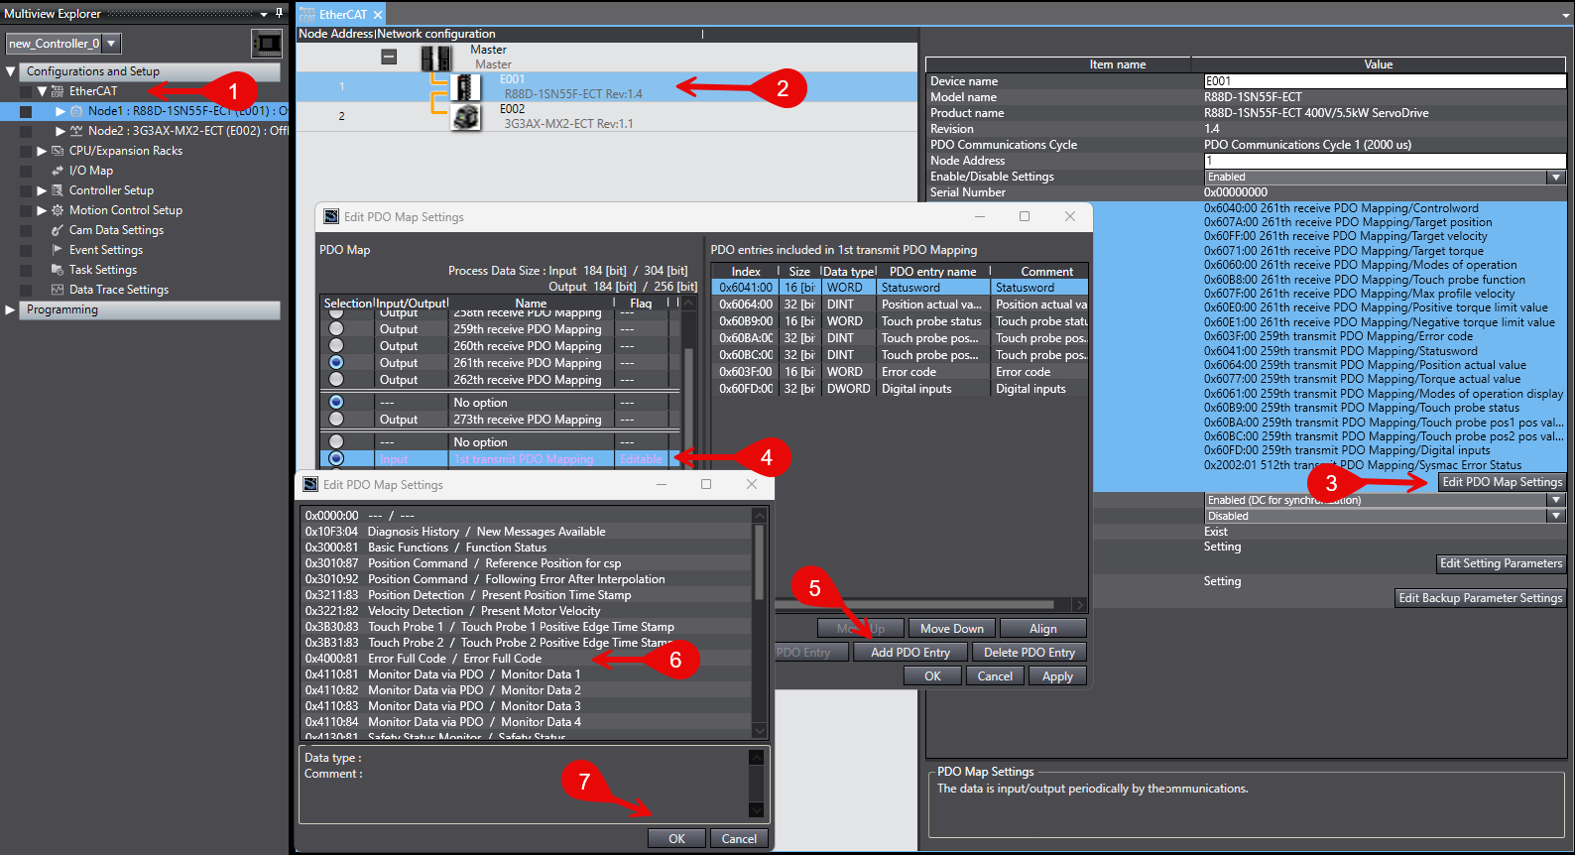Screen dimensions: 1575x855
Task: Click the EtherCAT tab icon
Action: pyautogui.click(x=306, y=15)
